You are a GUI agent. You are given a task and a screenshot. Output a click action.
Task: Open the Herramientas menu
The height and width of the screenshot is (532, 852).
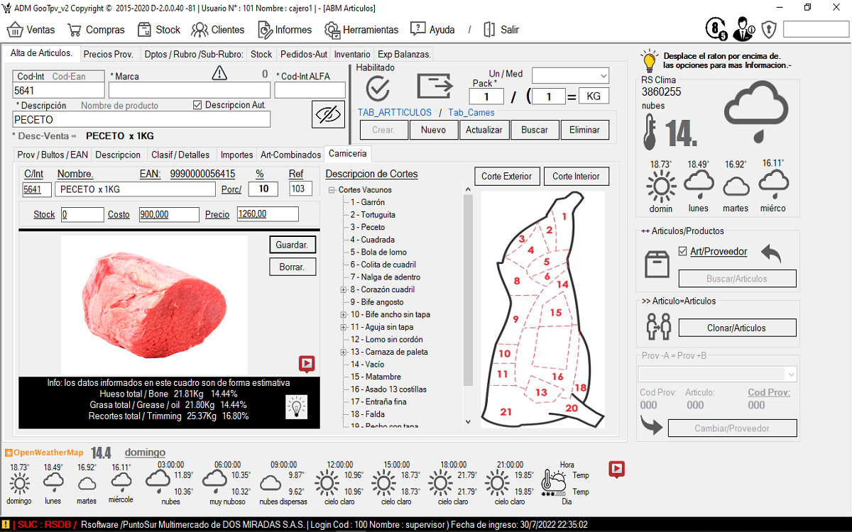(x=361, y=30)
